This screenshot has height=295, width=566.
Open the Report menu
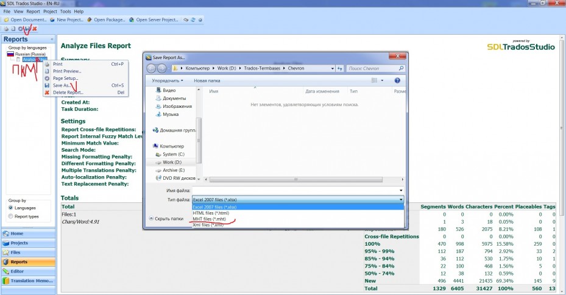(x=34, y=12)
